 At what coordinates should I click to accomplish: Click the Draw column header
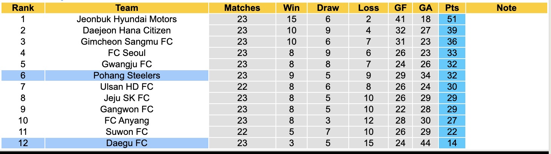tap(328, 8)
